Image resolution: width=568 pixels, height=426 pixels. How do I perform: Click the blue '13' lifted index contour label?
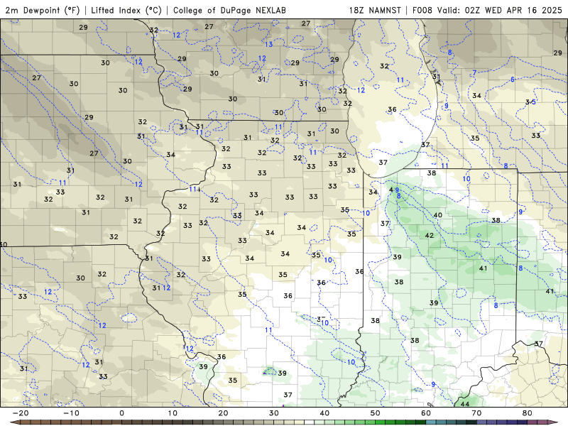(268, 44)
